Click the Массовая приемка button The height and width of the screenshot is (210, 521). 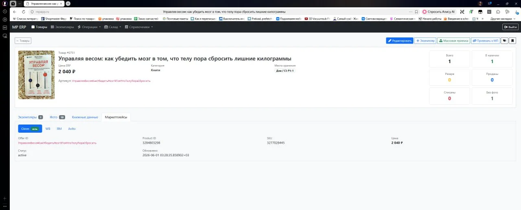(x=454, y=41)
